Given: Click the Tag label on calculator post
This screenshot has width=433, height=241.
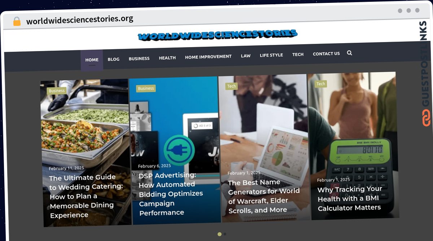Looking at the screenshot, I should [321, 84].
